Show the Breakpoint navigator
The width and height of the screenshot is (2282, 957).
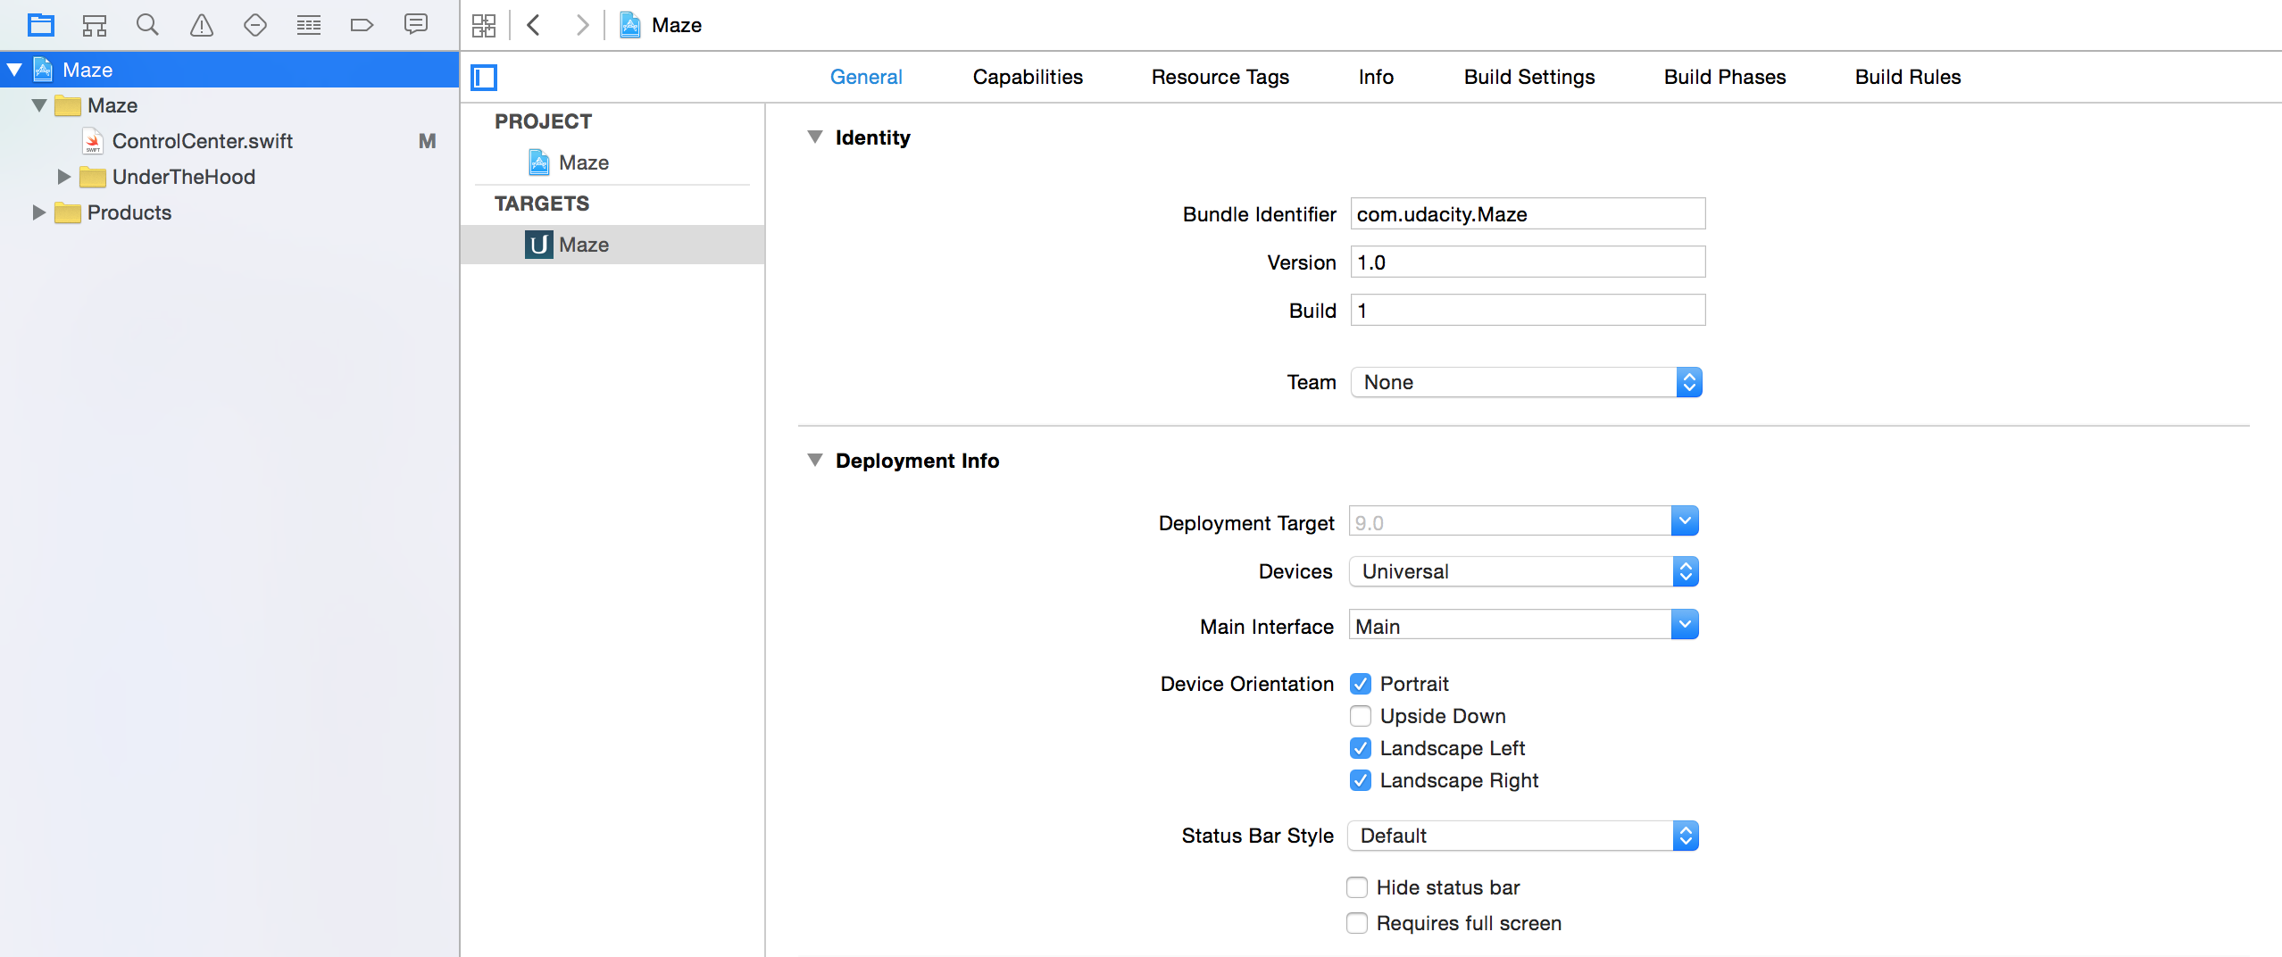pos(362,25)
